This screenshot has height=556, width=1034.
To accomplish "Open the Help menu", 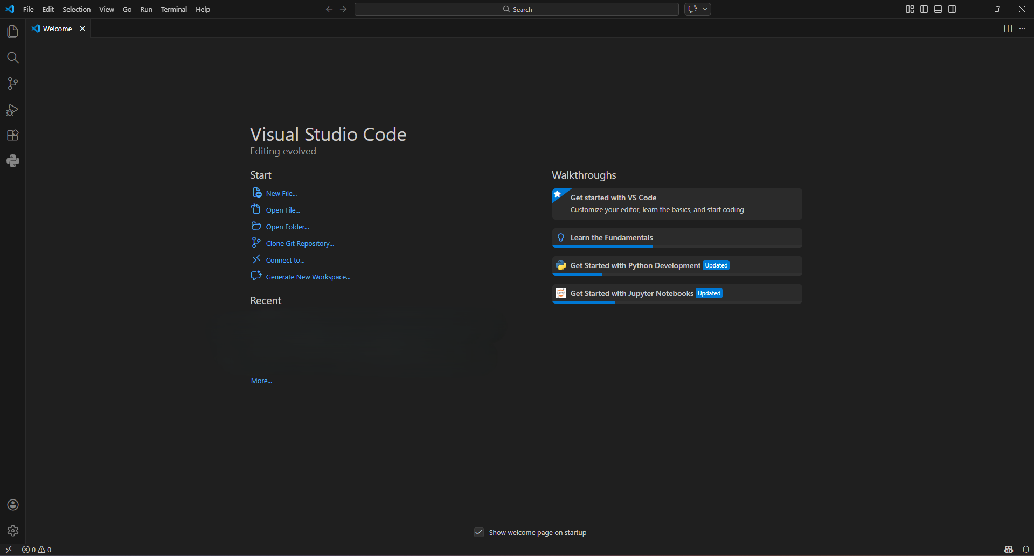I will pyautogui.click(x=203, y=9).
